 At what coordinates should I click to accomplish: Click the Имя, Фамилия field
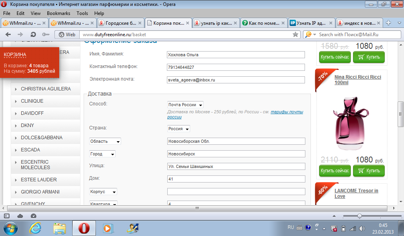coord(236,55)
